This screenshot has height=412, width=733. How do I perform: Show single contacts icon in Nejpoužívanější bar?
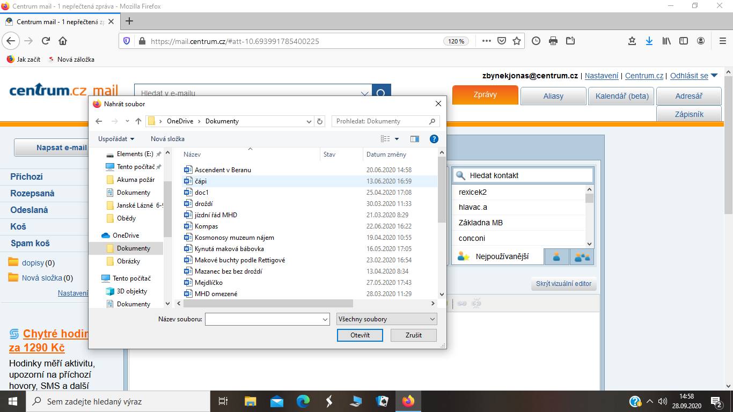point(556,257)
